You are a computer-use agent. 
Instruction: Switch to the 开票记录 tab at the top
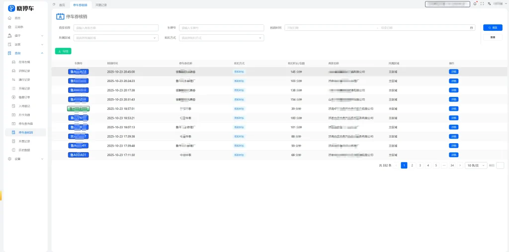[101, 4]
